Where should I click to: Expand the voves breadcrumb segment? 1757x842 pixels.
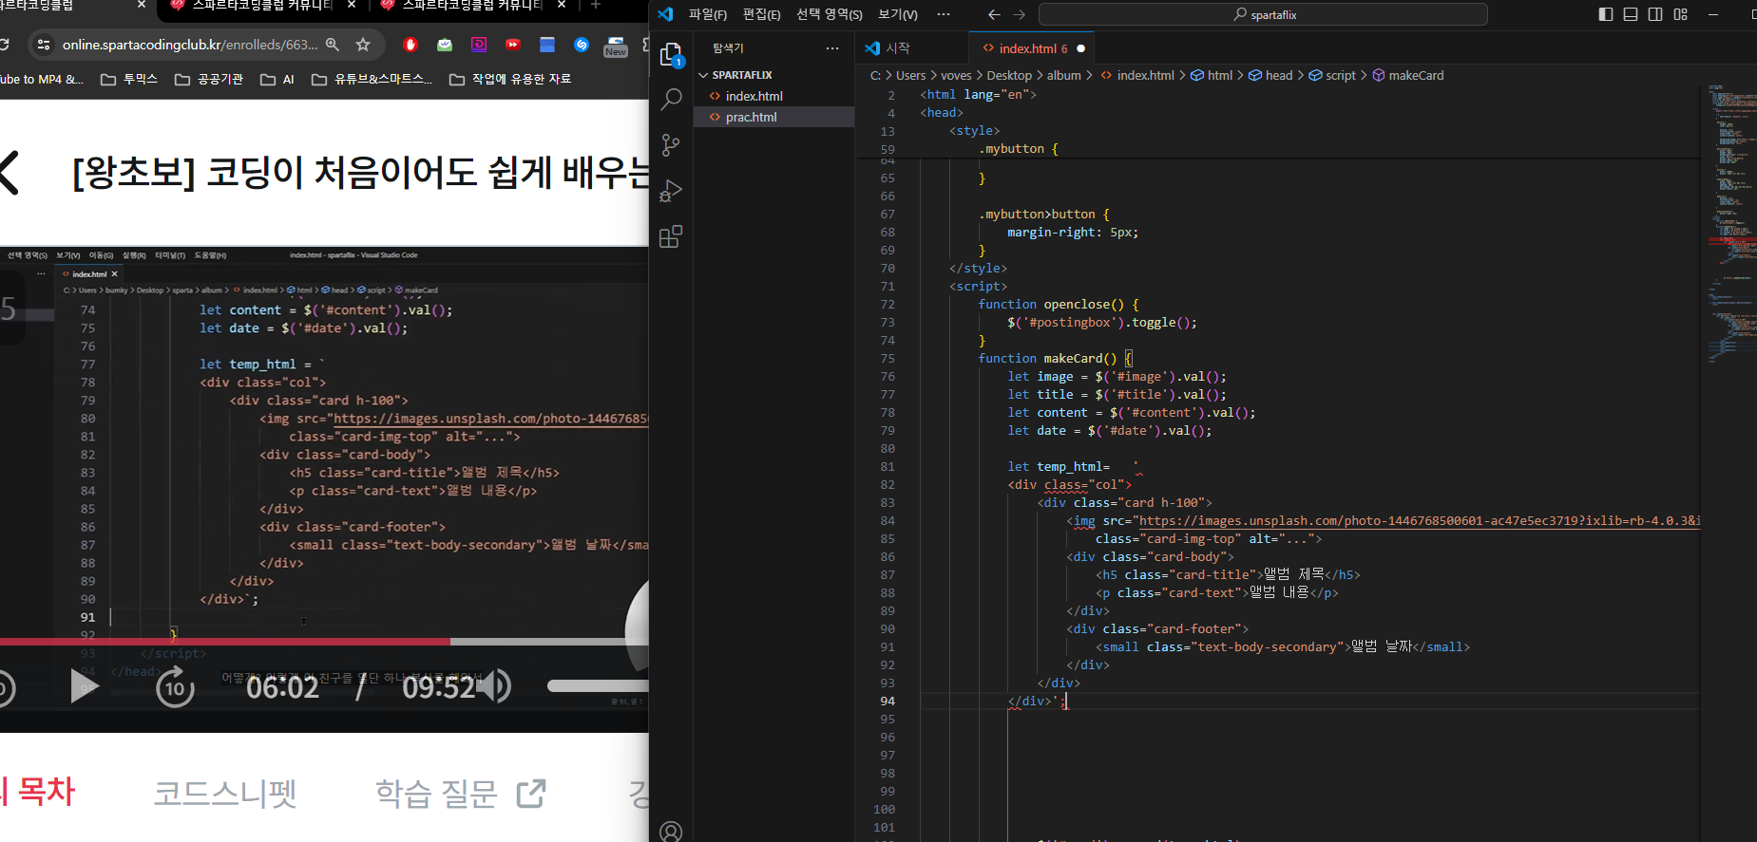pyautogui.click(x=956, y=75)
